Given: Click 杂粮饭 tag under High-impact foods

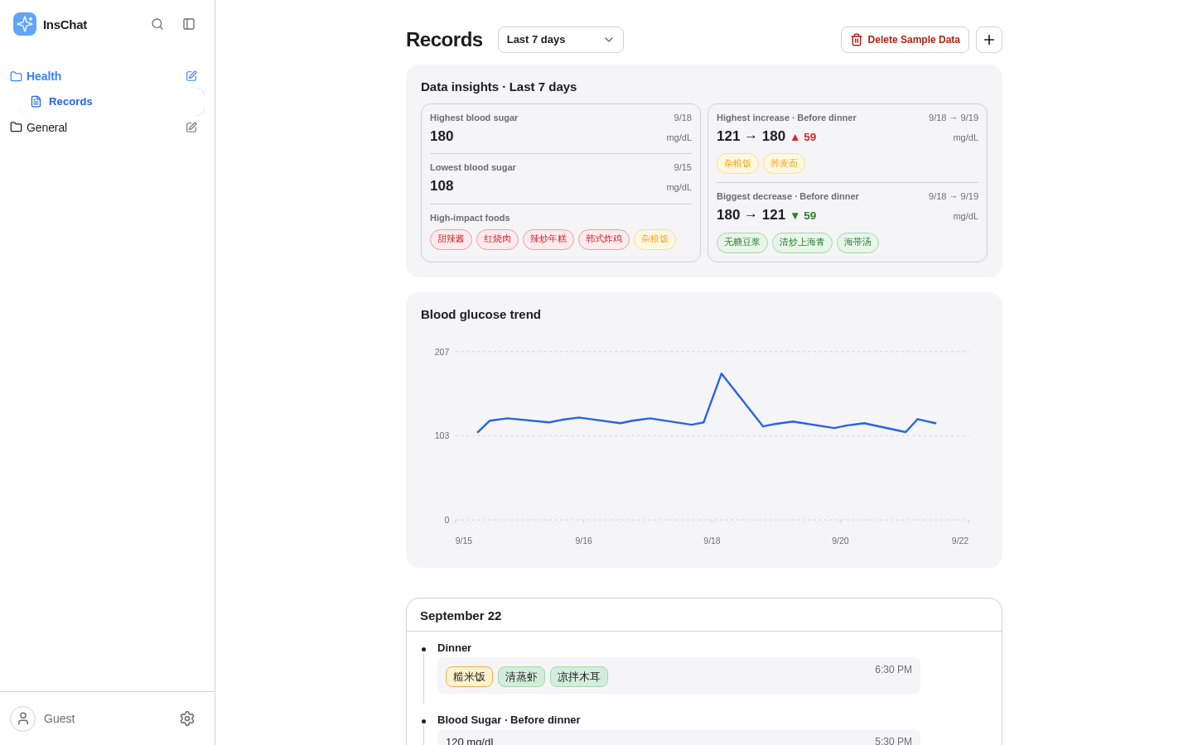Looking at the screenshot, I should [x=654, y=239].
